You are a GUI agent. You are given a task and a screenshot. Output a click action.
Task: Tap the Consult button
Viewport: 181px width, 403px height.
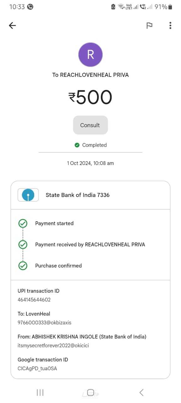[90, 125]
